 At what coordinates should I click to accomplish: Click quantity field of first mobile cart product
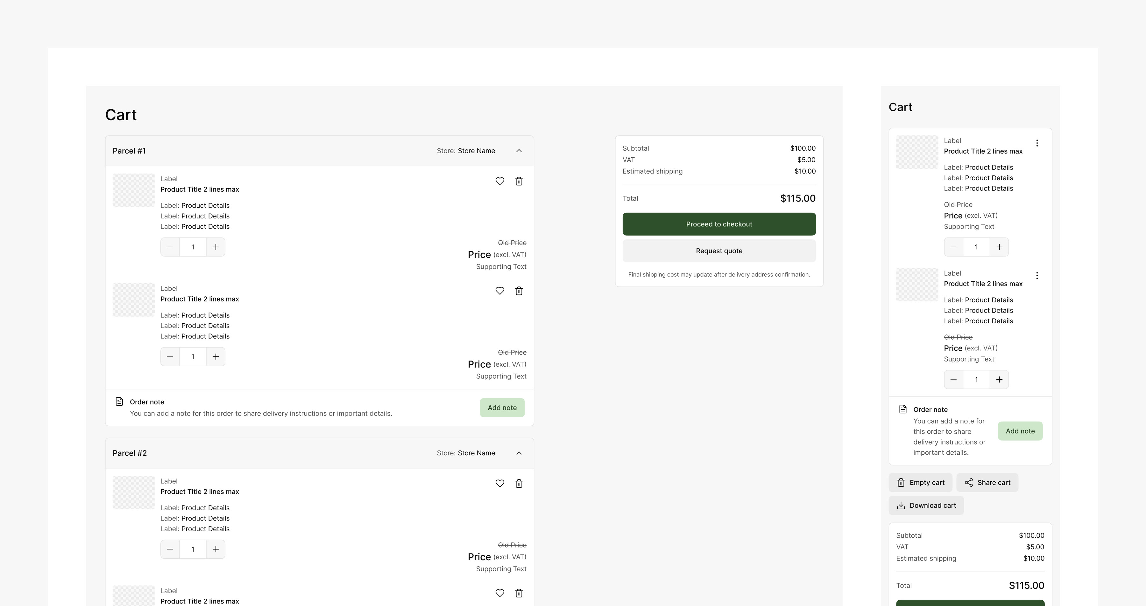977,247
